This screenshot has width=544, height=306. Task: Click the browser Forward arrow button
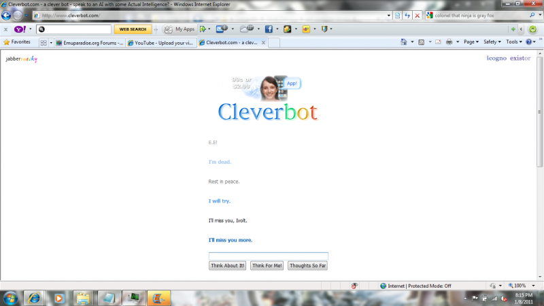click(18, 15)
